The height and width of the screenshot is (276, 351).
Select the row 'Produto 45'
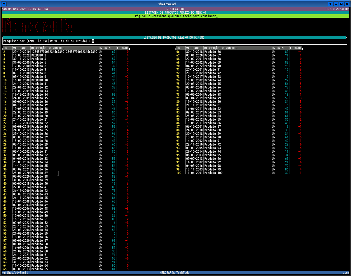tap(66, 198)
